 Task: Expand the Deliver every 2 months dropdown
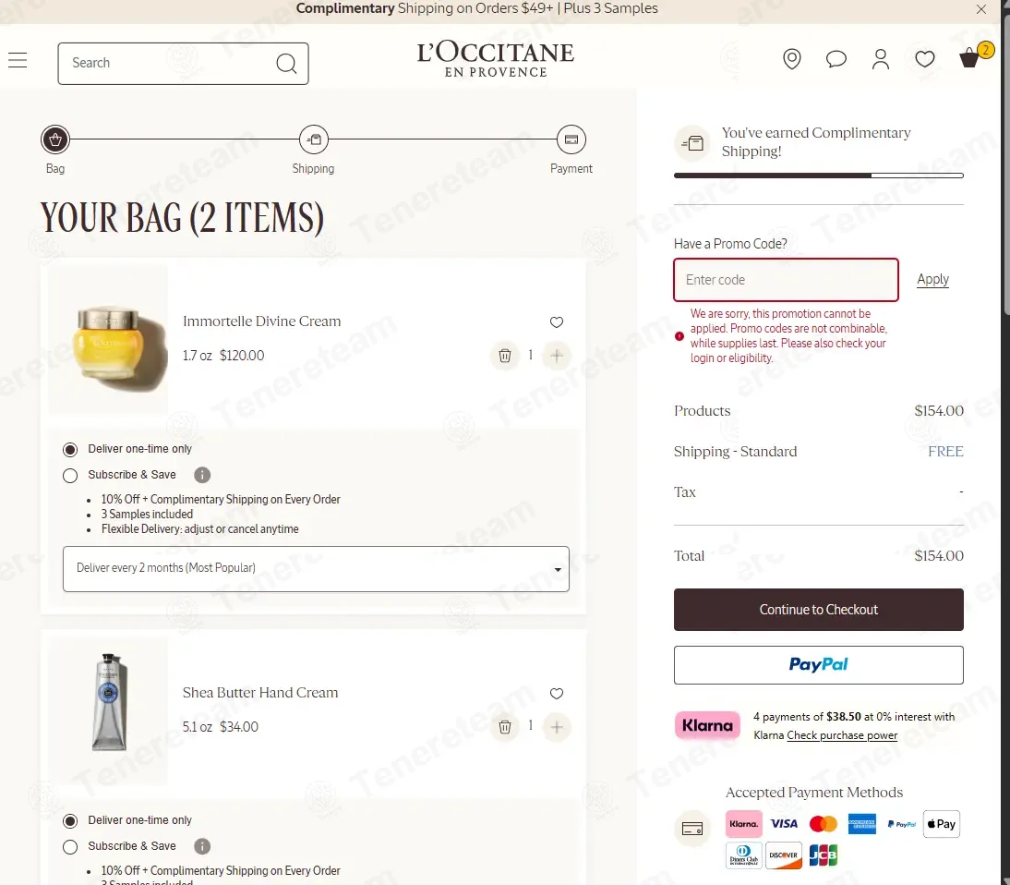[x=317, y=569]
